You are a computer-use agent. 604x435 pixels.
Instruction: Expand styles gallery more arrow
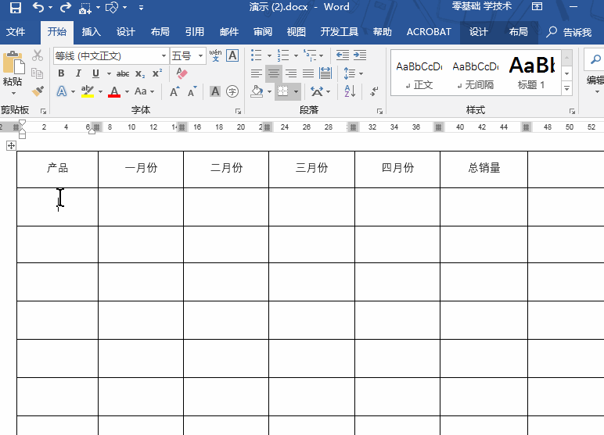pyautogui.click(x=566, y=88)
